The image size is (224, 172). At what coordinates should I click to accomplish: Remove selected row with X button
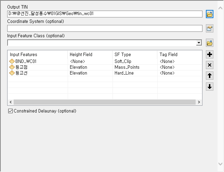pos(209,65)
